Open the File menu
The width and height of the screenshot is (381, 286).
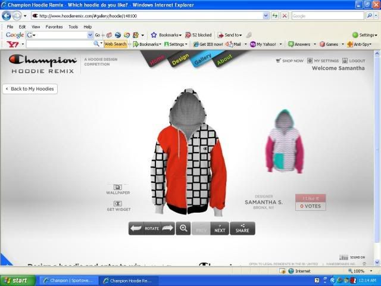pos(10,27)
